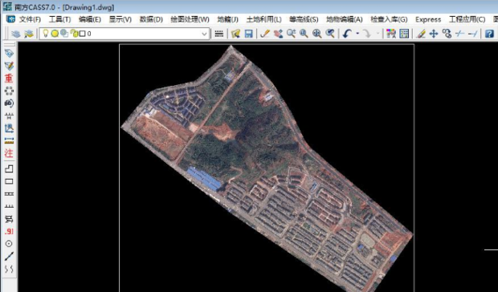Click the zoom window magnifier icon
The width and height of the screenshot is (498, 292).
click(304, 34)
